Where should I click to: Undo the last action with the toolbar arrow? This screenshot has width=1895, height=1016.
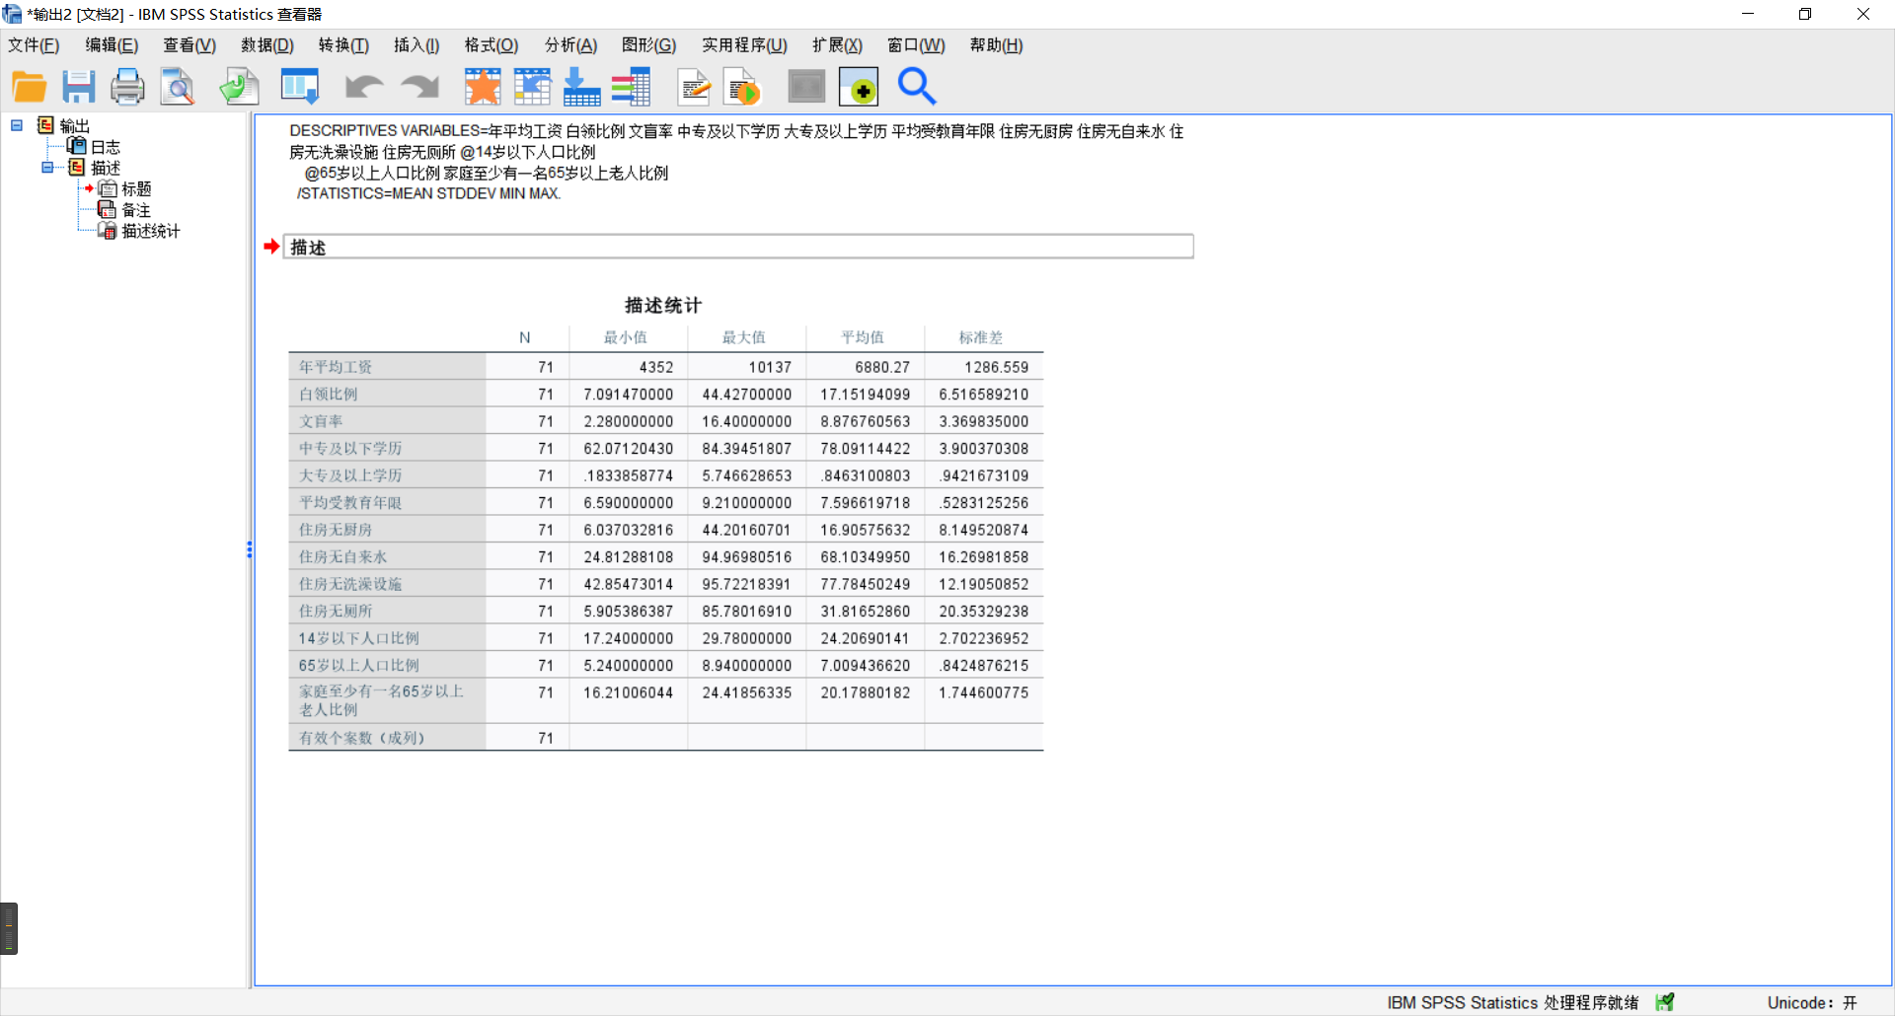364,87
